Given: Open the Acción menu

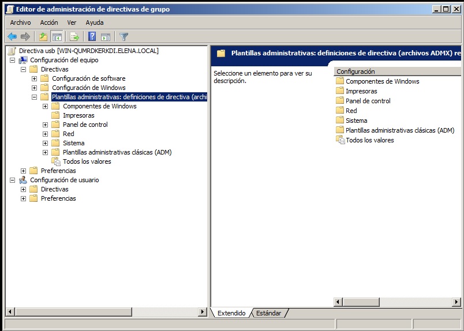Looking at the screenshot, I should (49, 22).
